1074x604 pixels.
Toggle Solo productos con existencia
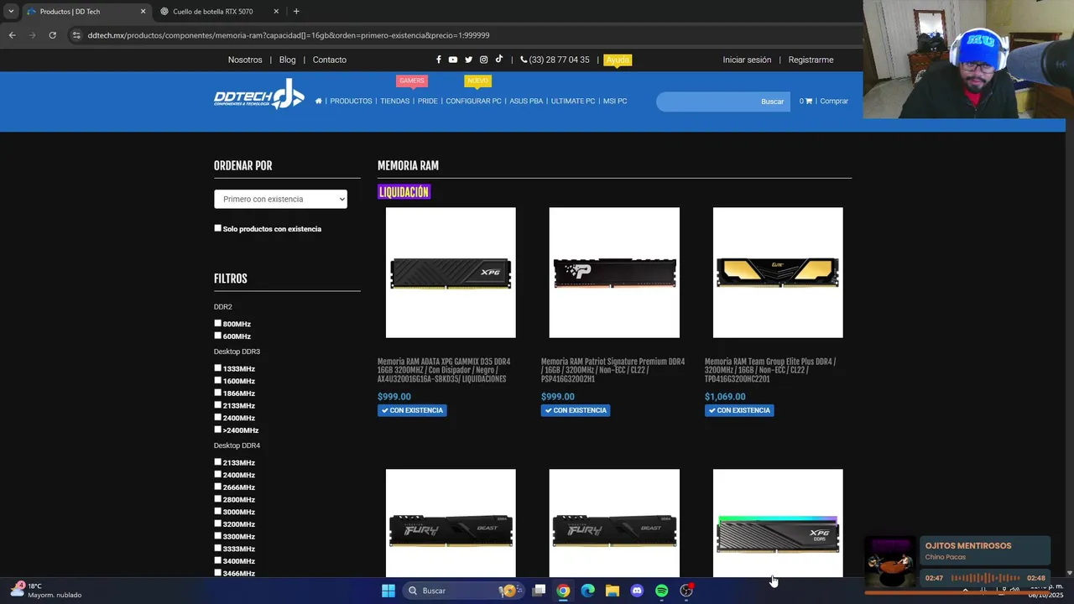pyautogui.click(x=218, y=228)
